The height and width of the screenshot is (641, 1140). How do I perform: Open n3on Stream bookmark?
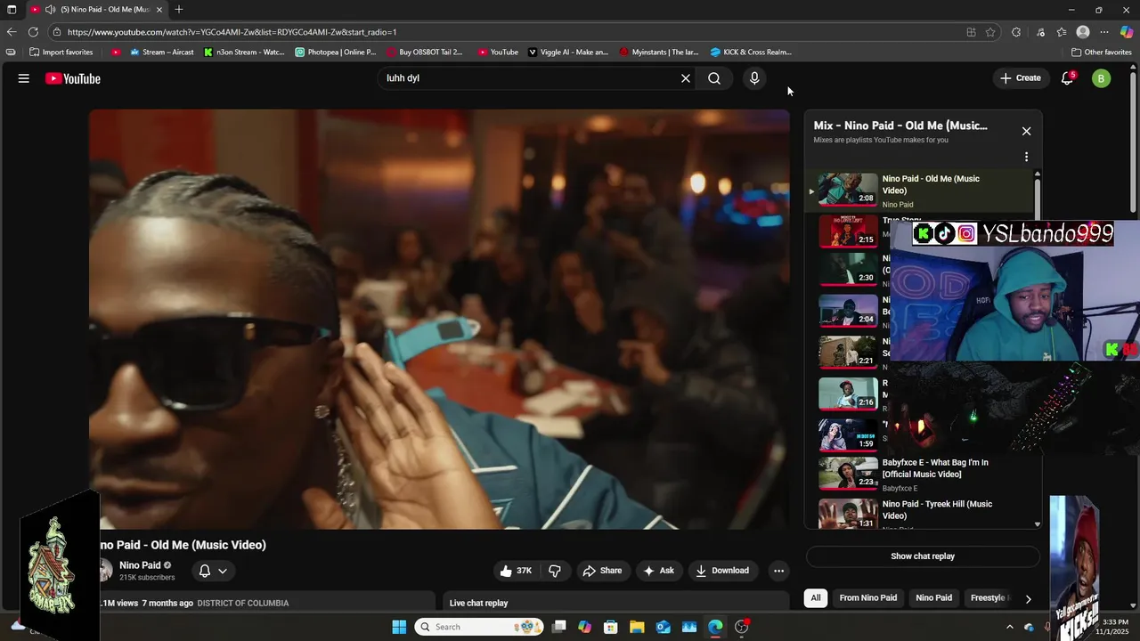click(x=244, y=53)
